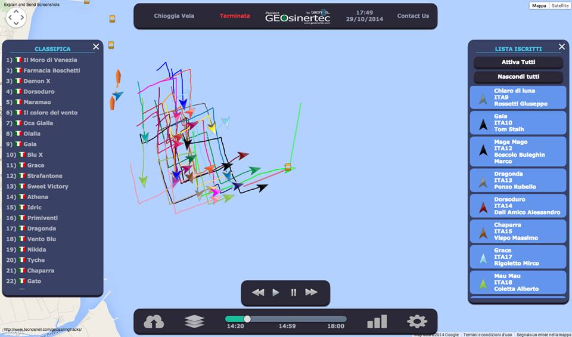The image size is (572, 337).
Task: Click the cloud upload icon
Action: (x=154, y=321)
